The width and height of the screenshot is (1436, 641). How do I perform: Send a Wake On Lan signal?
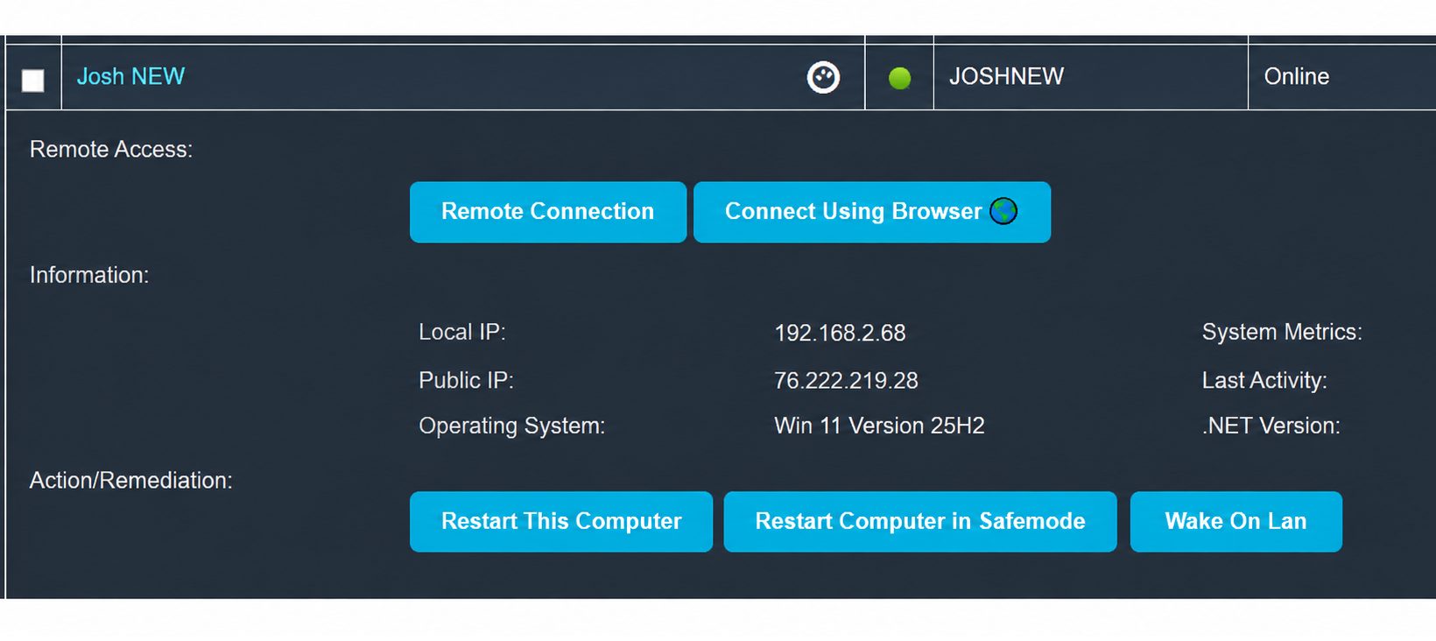1236,521
